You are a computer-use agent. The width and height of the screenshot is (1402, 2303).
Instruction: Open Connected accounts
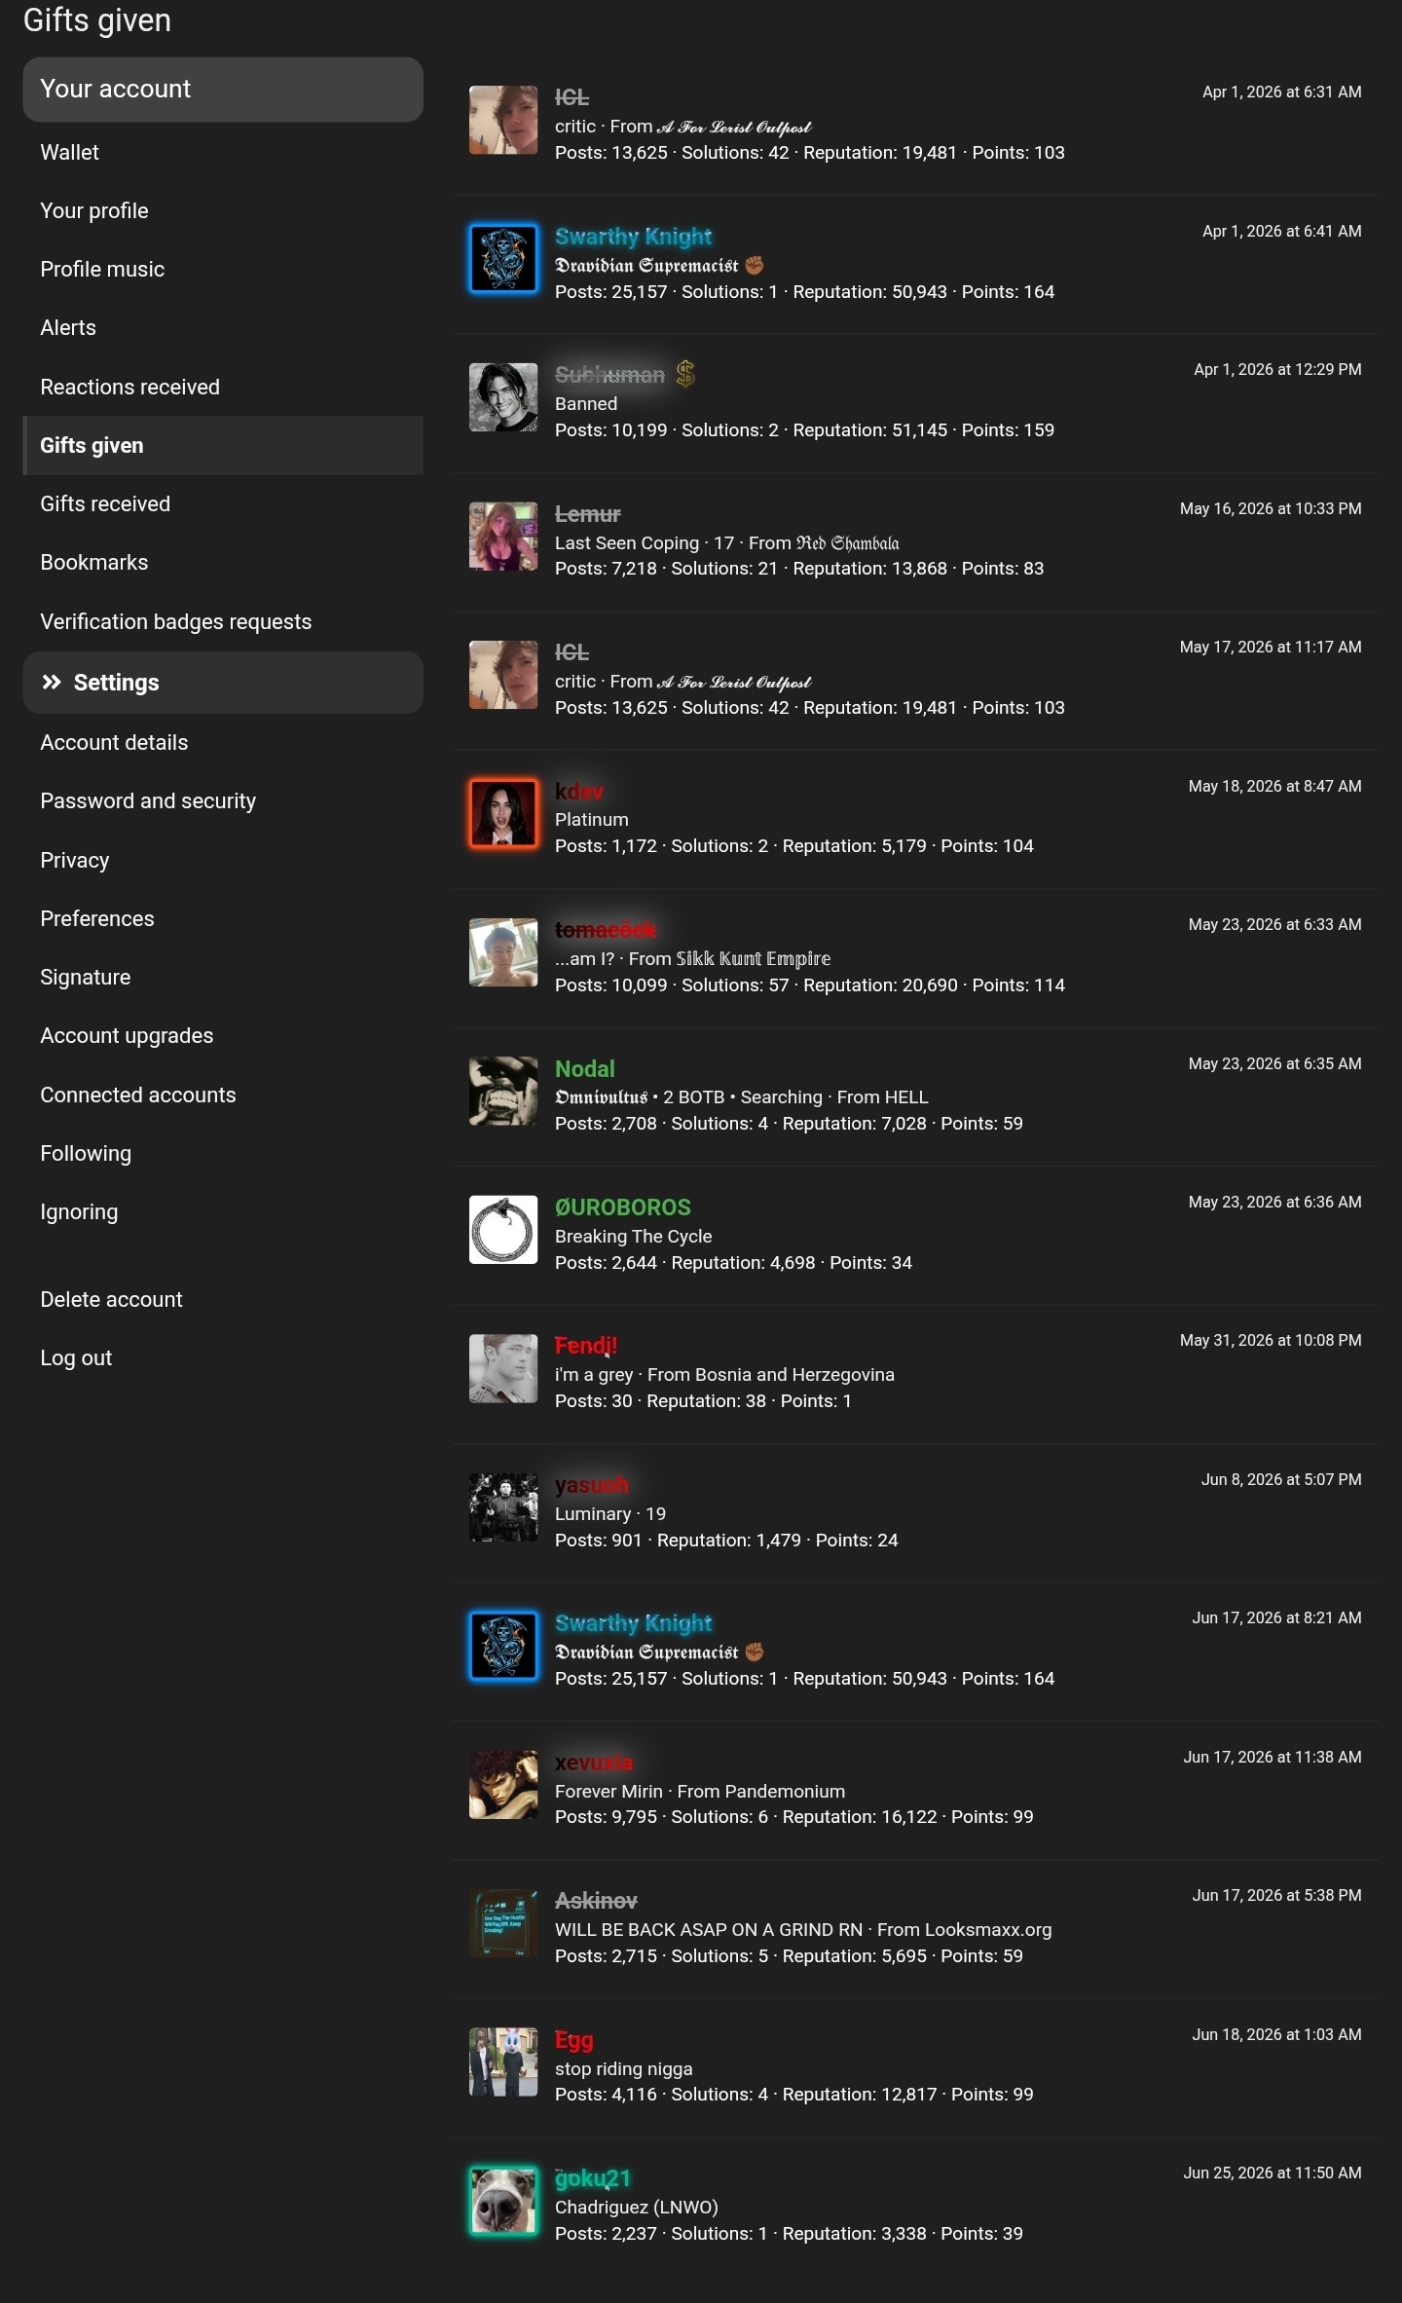click(x=223, y=1096)
